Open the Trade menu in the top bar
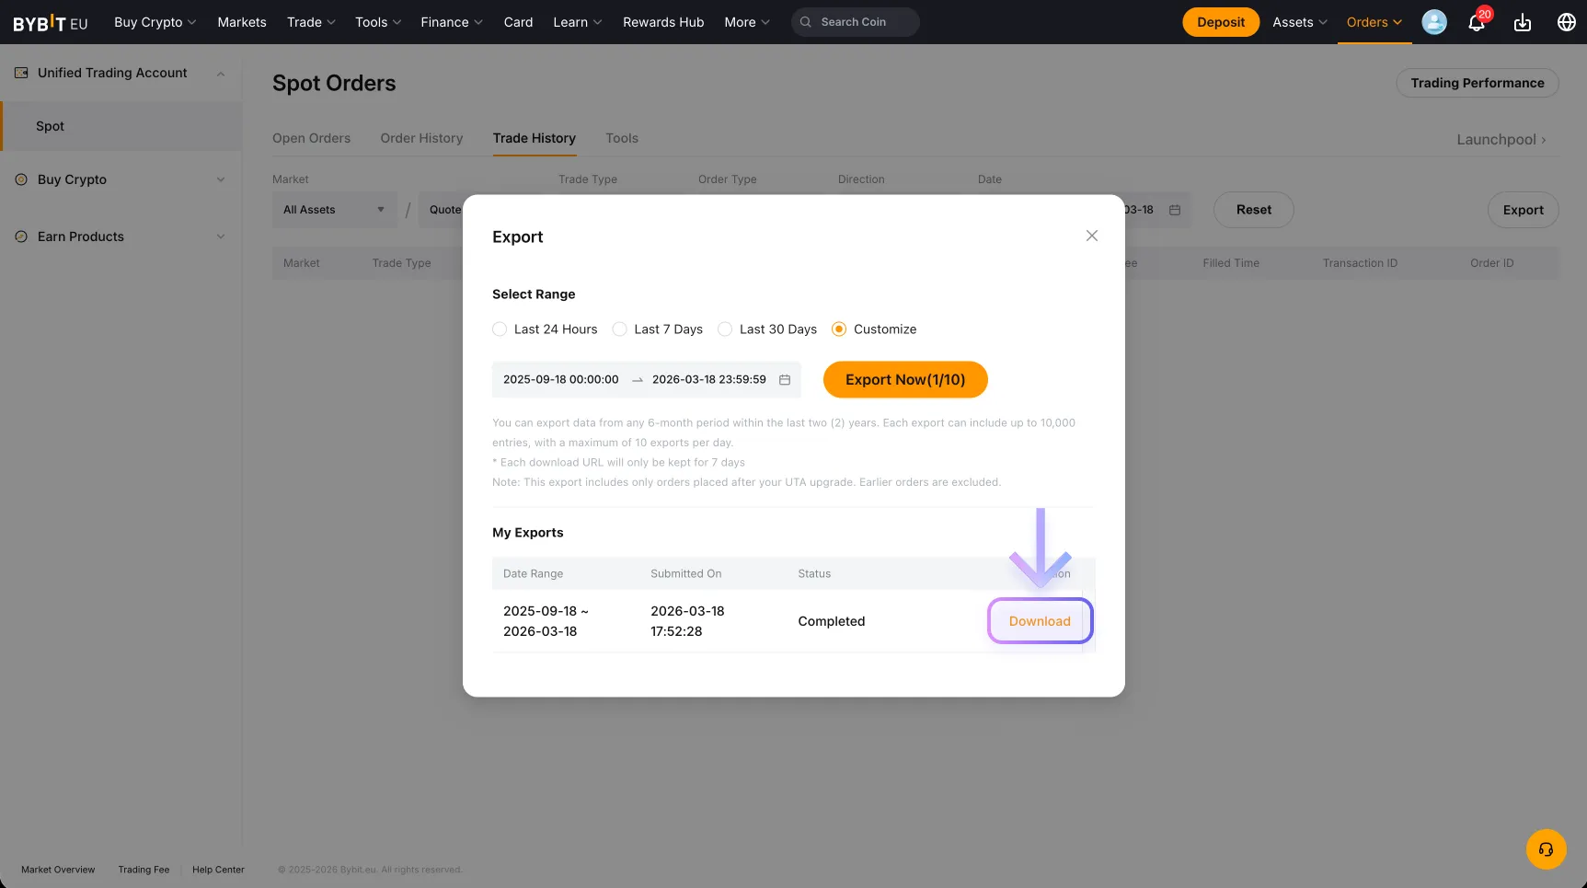This screenshot has width=1587, height=888. (310, 21)
